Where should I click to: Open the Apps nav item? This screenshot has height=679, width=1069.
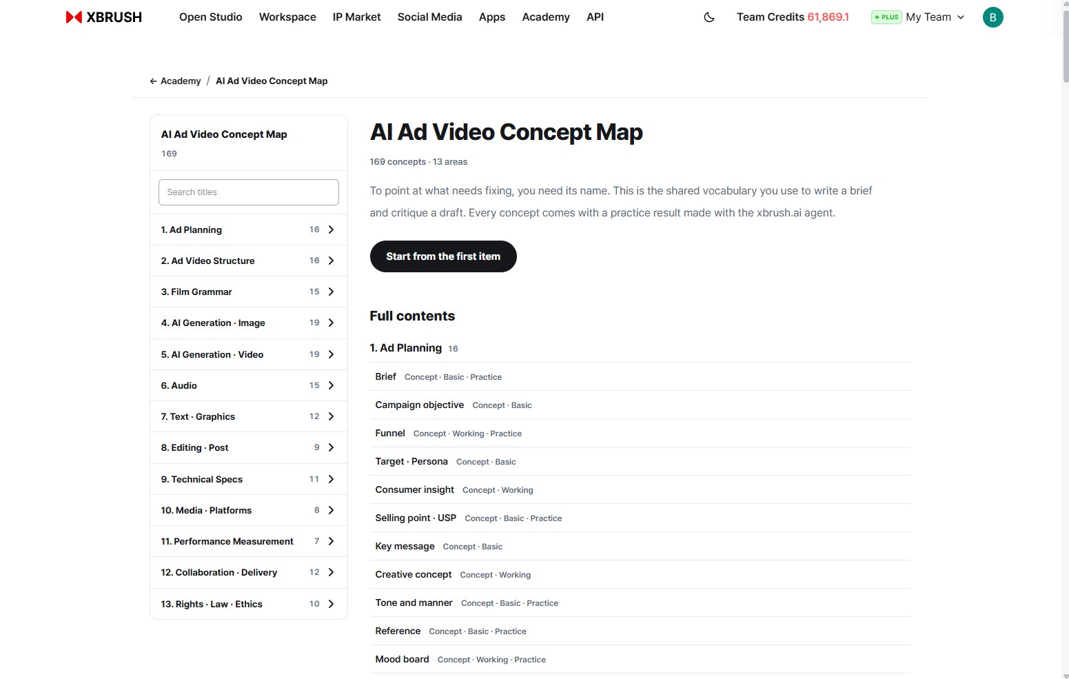[x=492, y=17]
